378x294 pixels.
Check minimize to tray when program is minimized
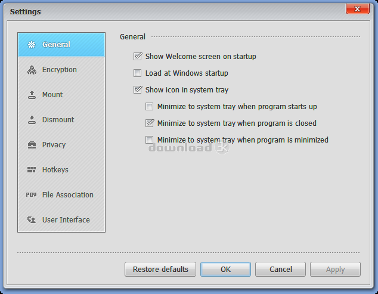tap(150, 140)
